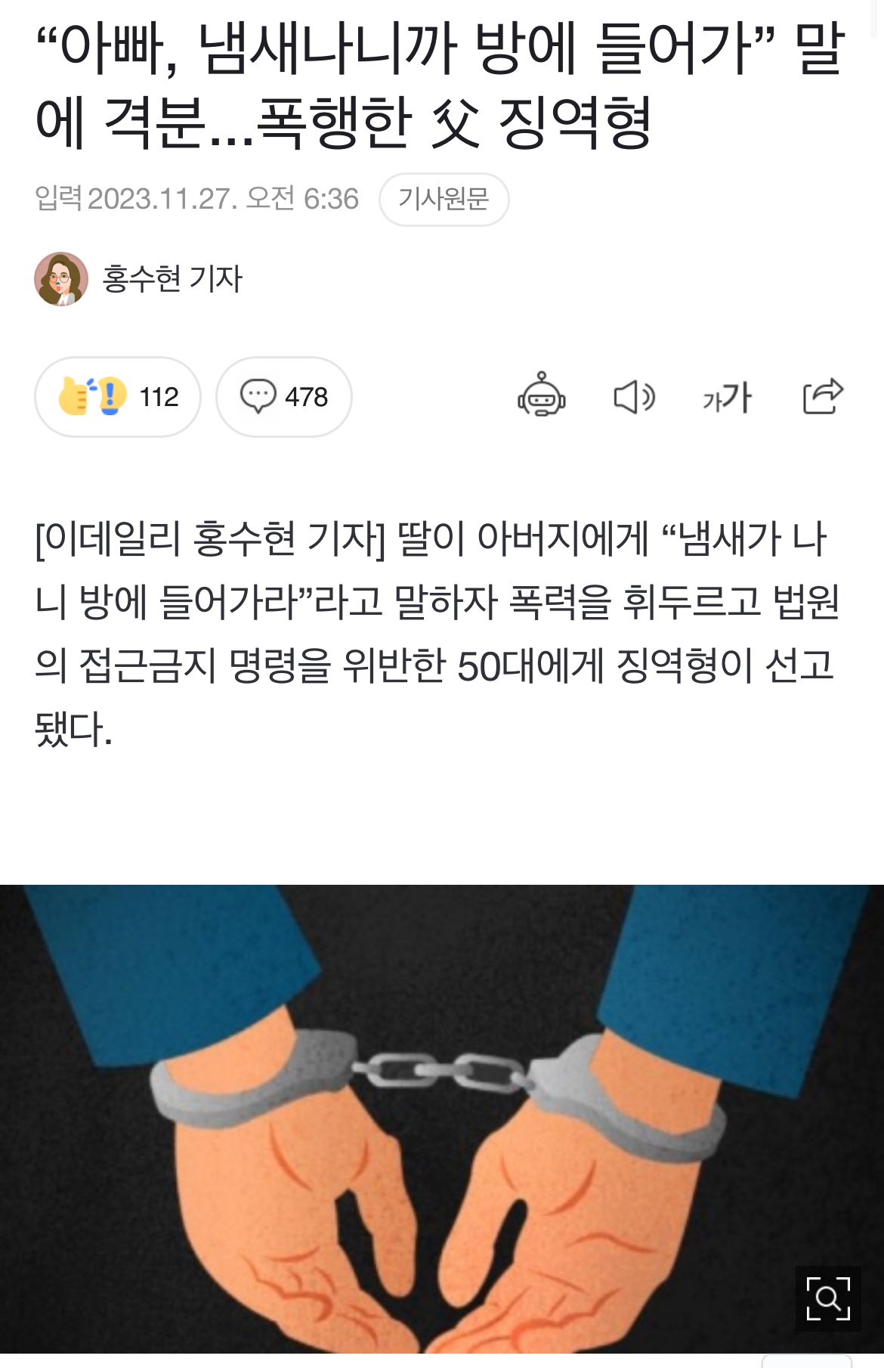Click the image zoom magnifier icon
The image size is (884, 1368).
tap(828, 1298)
